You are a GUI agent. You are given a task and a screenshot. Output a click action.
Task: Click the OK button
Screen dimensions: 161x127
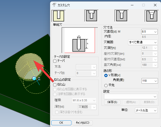pos(61,123)
